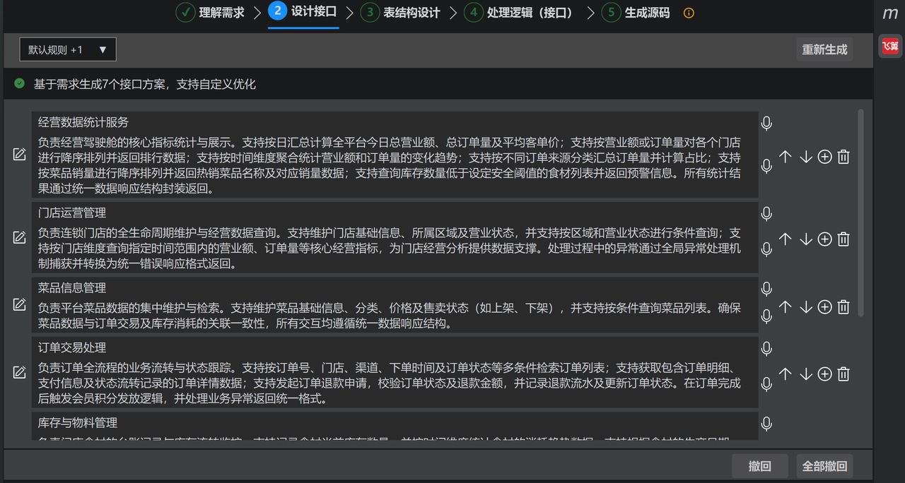Click description starting 负责连锁门店的全生命周期维护
905x483 pixels.
390,248
